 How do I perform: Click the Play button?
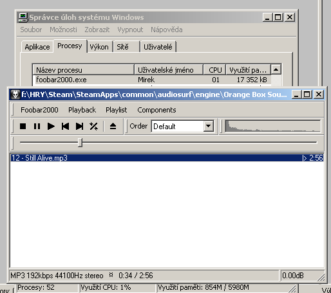point(51,126)
